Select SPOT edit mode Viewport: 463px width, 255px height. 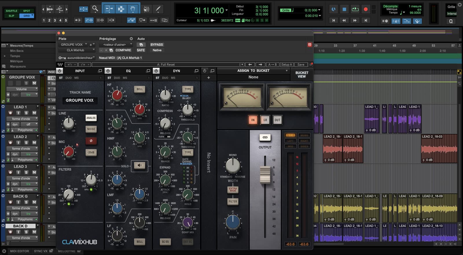pos(27,11)
